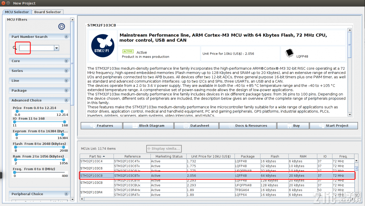
Task: Click the MCU list scroll-up arrow
Action: pyautogui.click(x=357, y=161)
